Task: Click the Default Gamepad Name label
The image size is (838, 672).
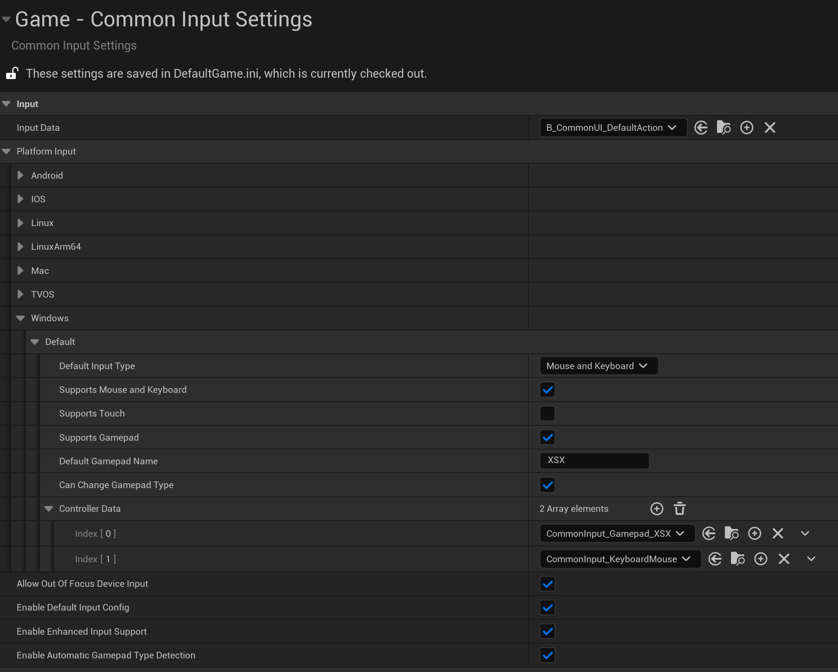Action: pos(108,461)
